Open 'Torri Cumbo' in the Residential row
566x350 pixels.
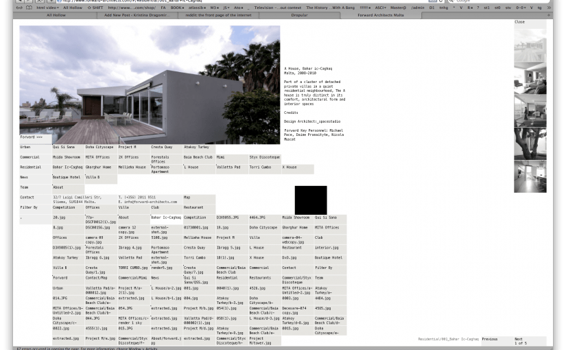pyautogui.click(x=265, y=170)
